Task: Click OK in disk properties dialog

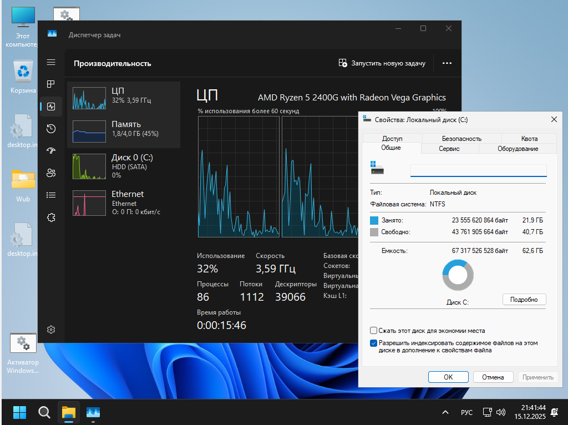Action: point(448,377)
